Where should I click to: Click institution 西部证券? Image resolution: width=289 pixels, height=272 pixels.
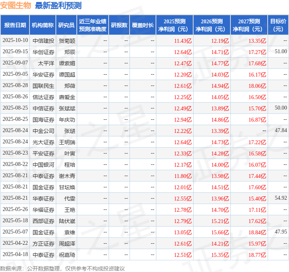[43, 221]
